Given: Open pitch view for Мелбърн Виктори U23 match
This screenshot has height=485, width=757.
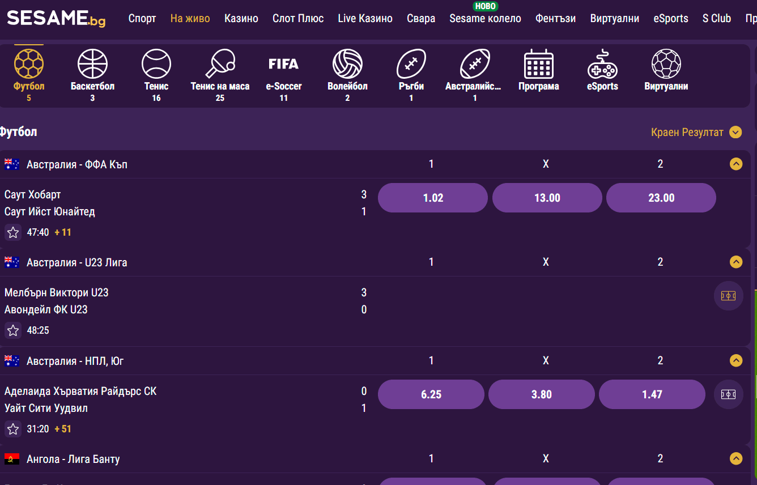Looking at the screenshot, I should click(729, 296).
